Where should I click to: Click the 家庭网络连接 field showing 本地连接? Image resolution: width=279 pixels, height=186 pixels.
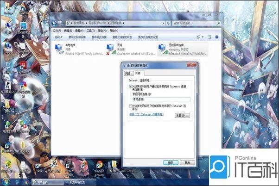click(x=161, y=99)
